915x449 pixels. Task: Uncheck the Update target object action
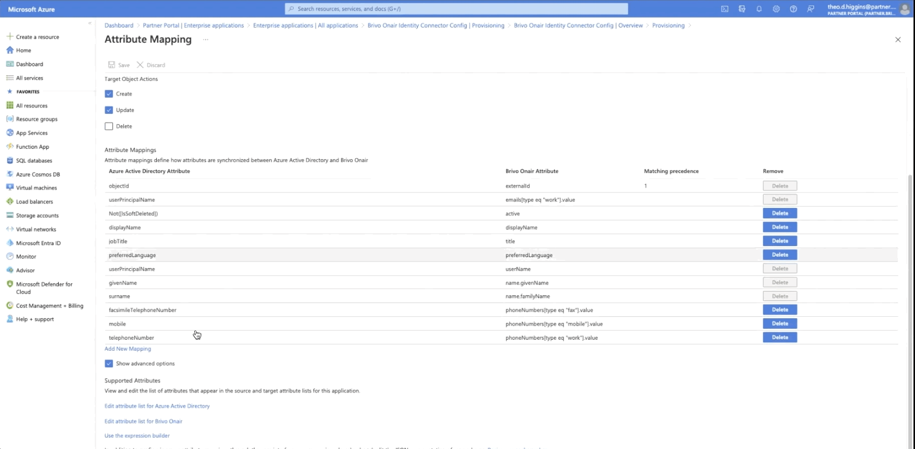coord(109,110)
